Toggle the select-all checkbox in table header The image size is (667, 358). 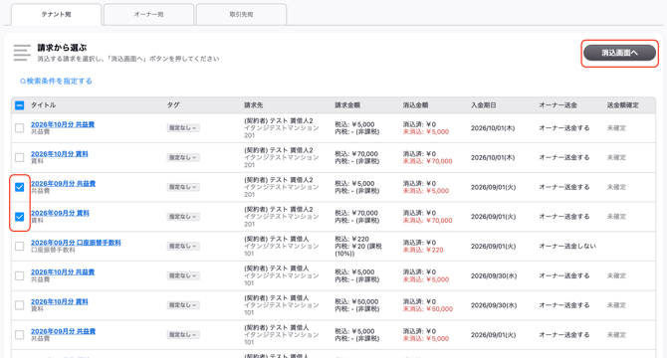(20, 105)
